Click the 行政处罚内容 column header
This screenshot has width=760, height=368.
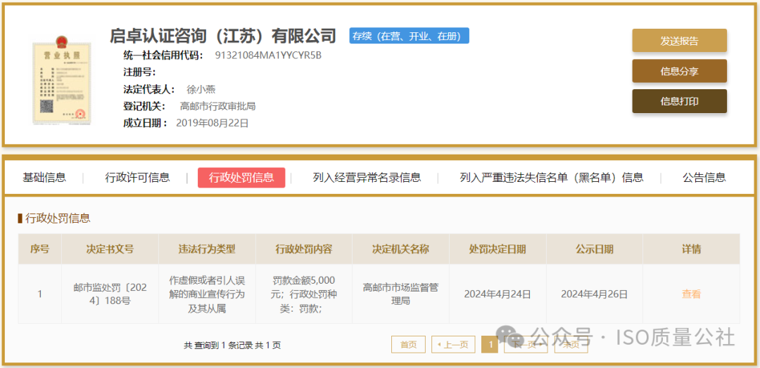(304, 249)
